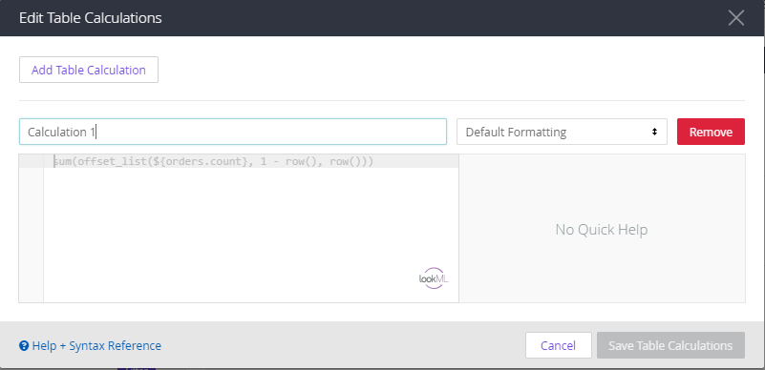Focus the Calculation 1 name field
The height and width of the screenshot is (370, 765).
(233, 132)
